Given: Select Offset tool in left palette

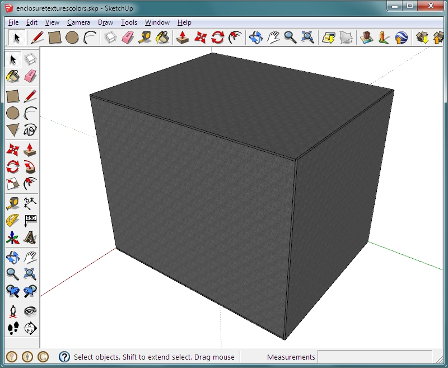Looking at the screenshot, I should [30, 184].
